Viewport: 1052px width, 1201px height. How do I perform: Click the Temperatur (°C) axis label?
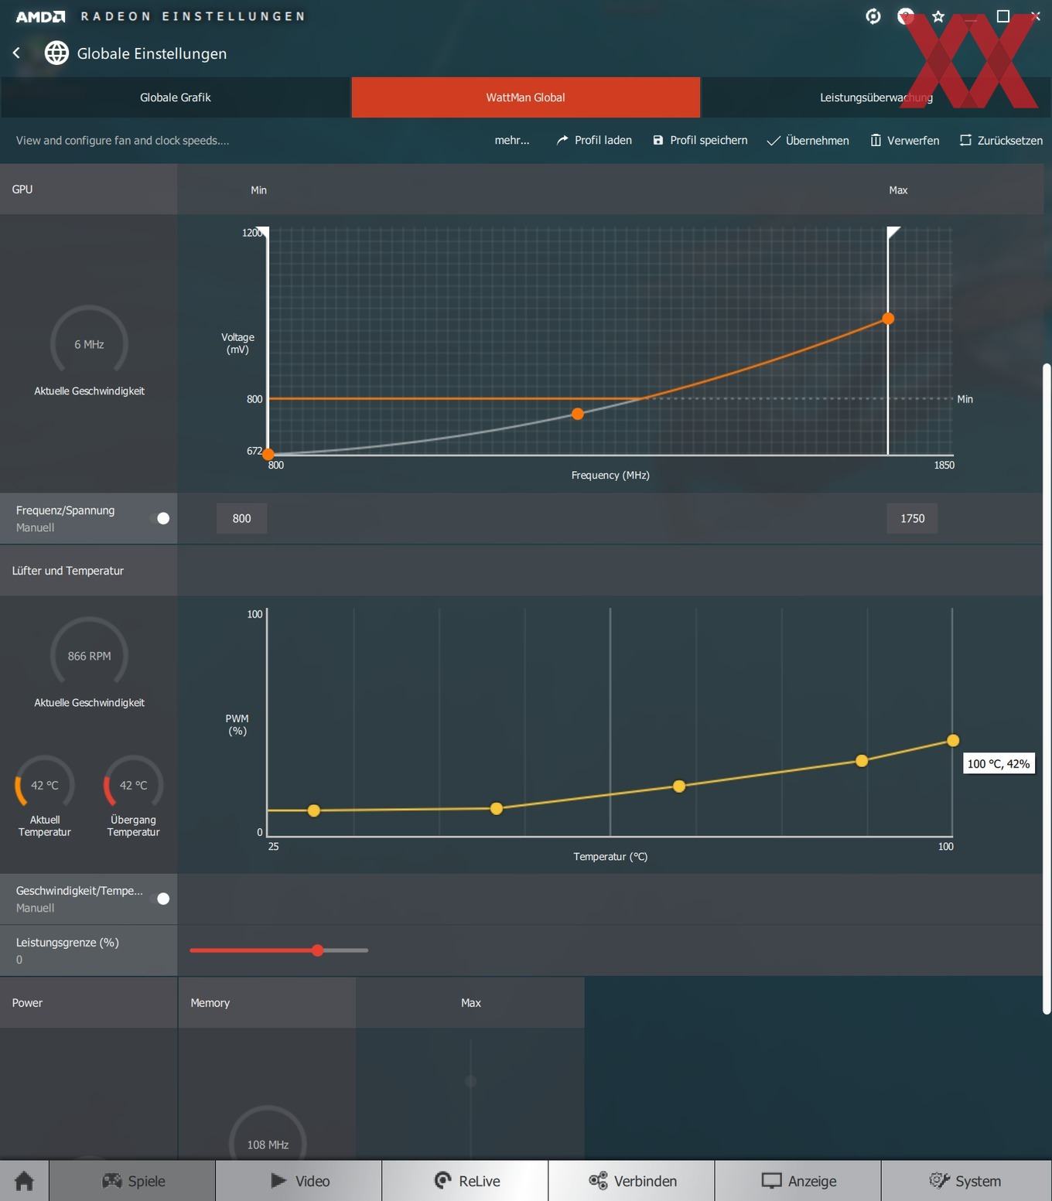tap(610, 856)
